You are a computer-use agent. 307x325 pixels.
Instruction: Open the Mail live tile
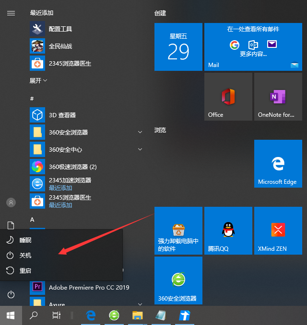tap(253, 46)
